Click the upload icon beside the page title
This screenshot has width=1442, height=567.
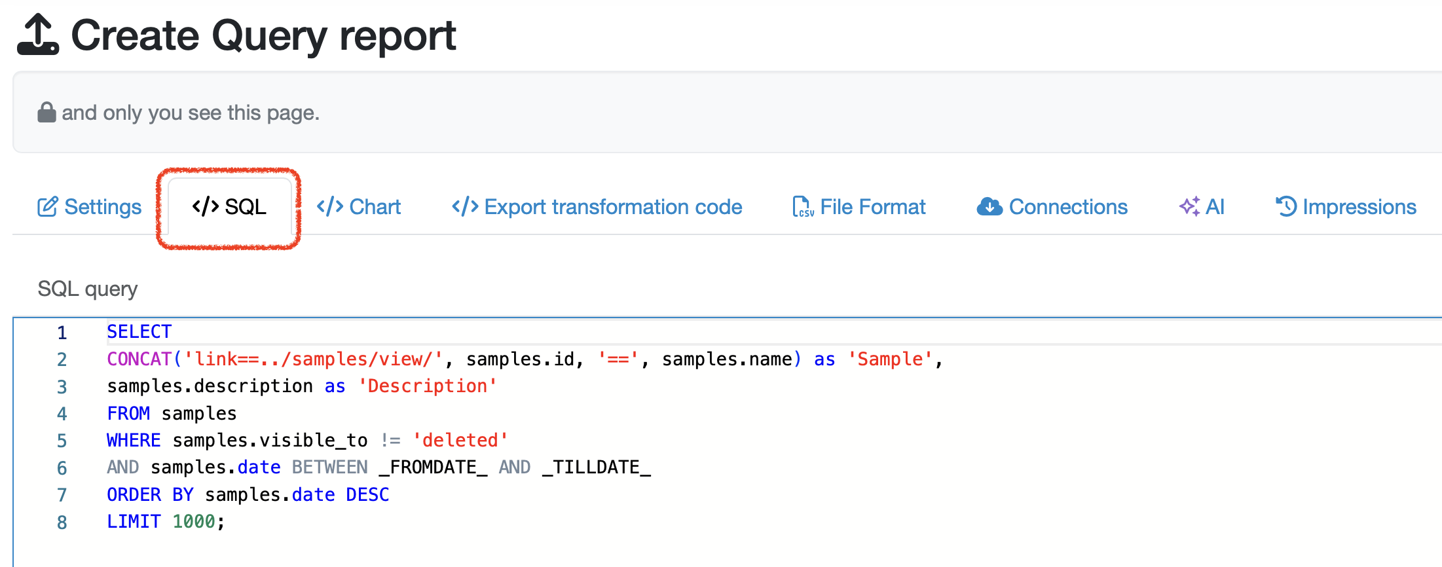[38, 35]
